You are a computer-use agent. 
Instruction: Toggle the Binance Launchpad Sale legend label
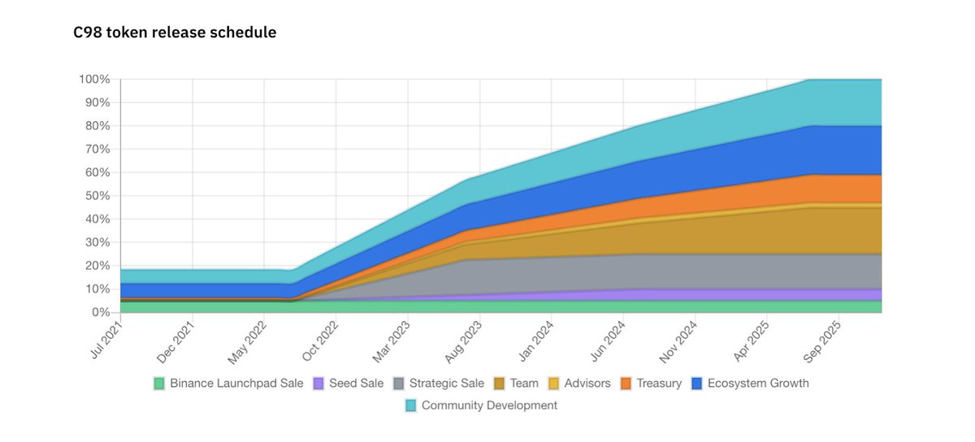pyautogui.click(x=236, y=383)
